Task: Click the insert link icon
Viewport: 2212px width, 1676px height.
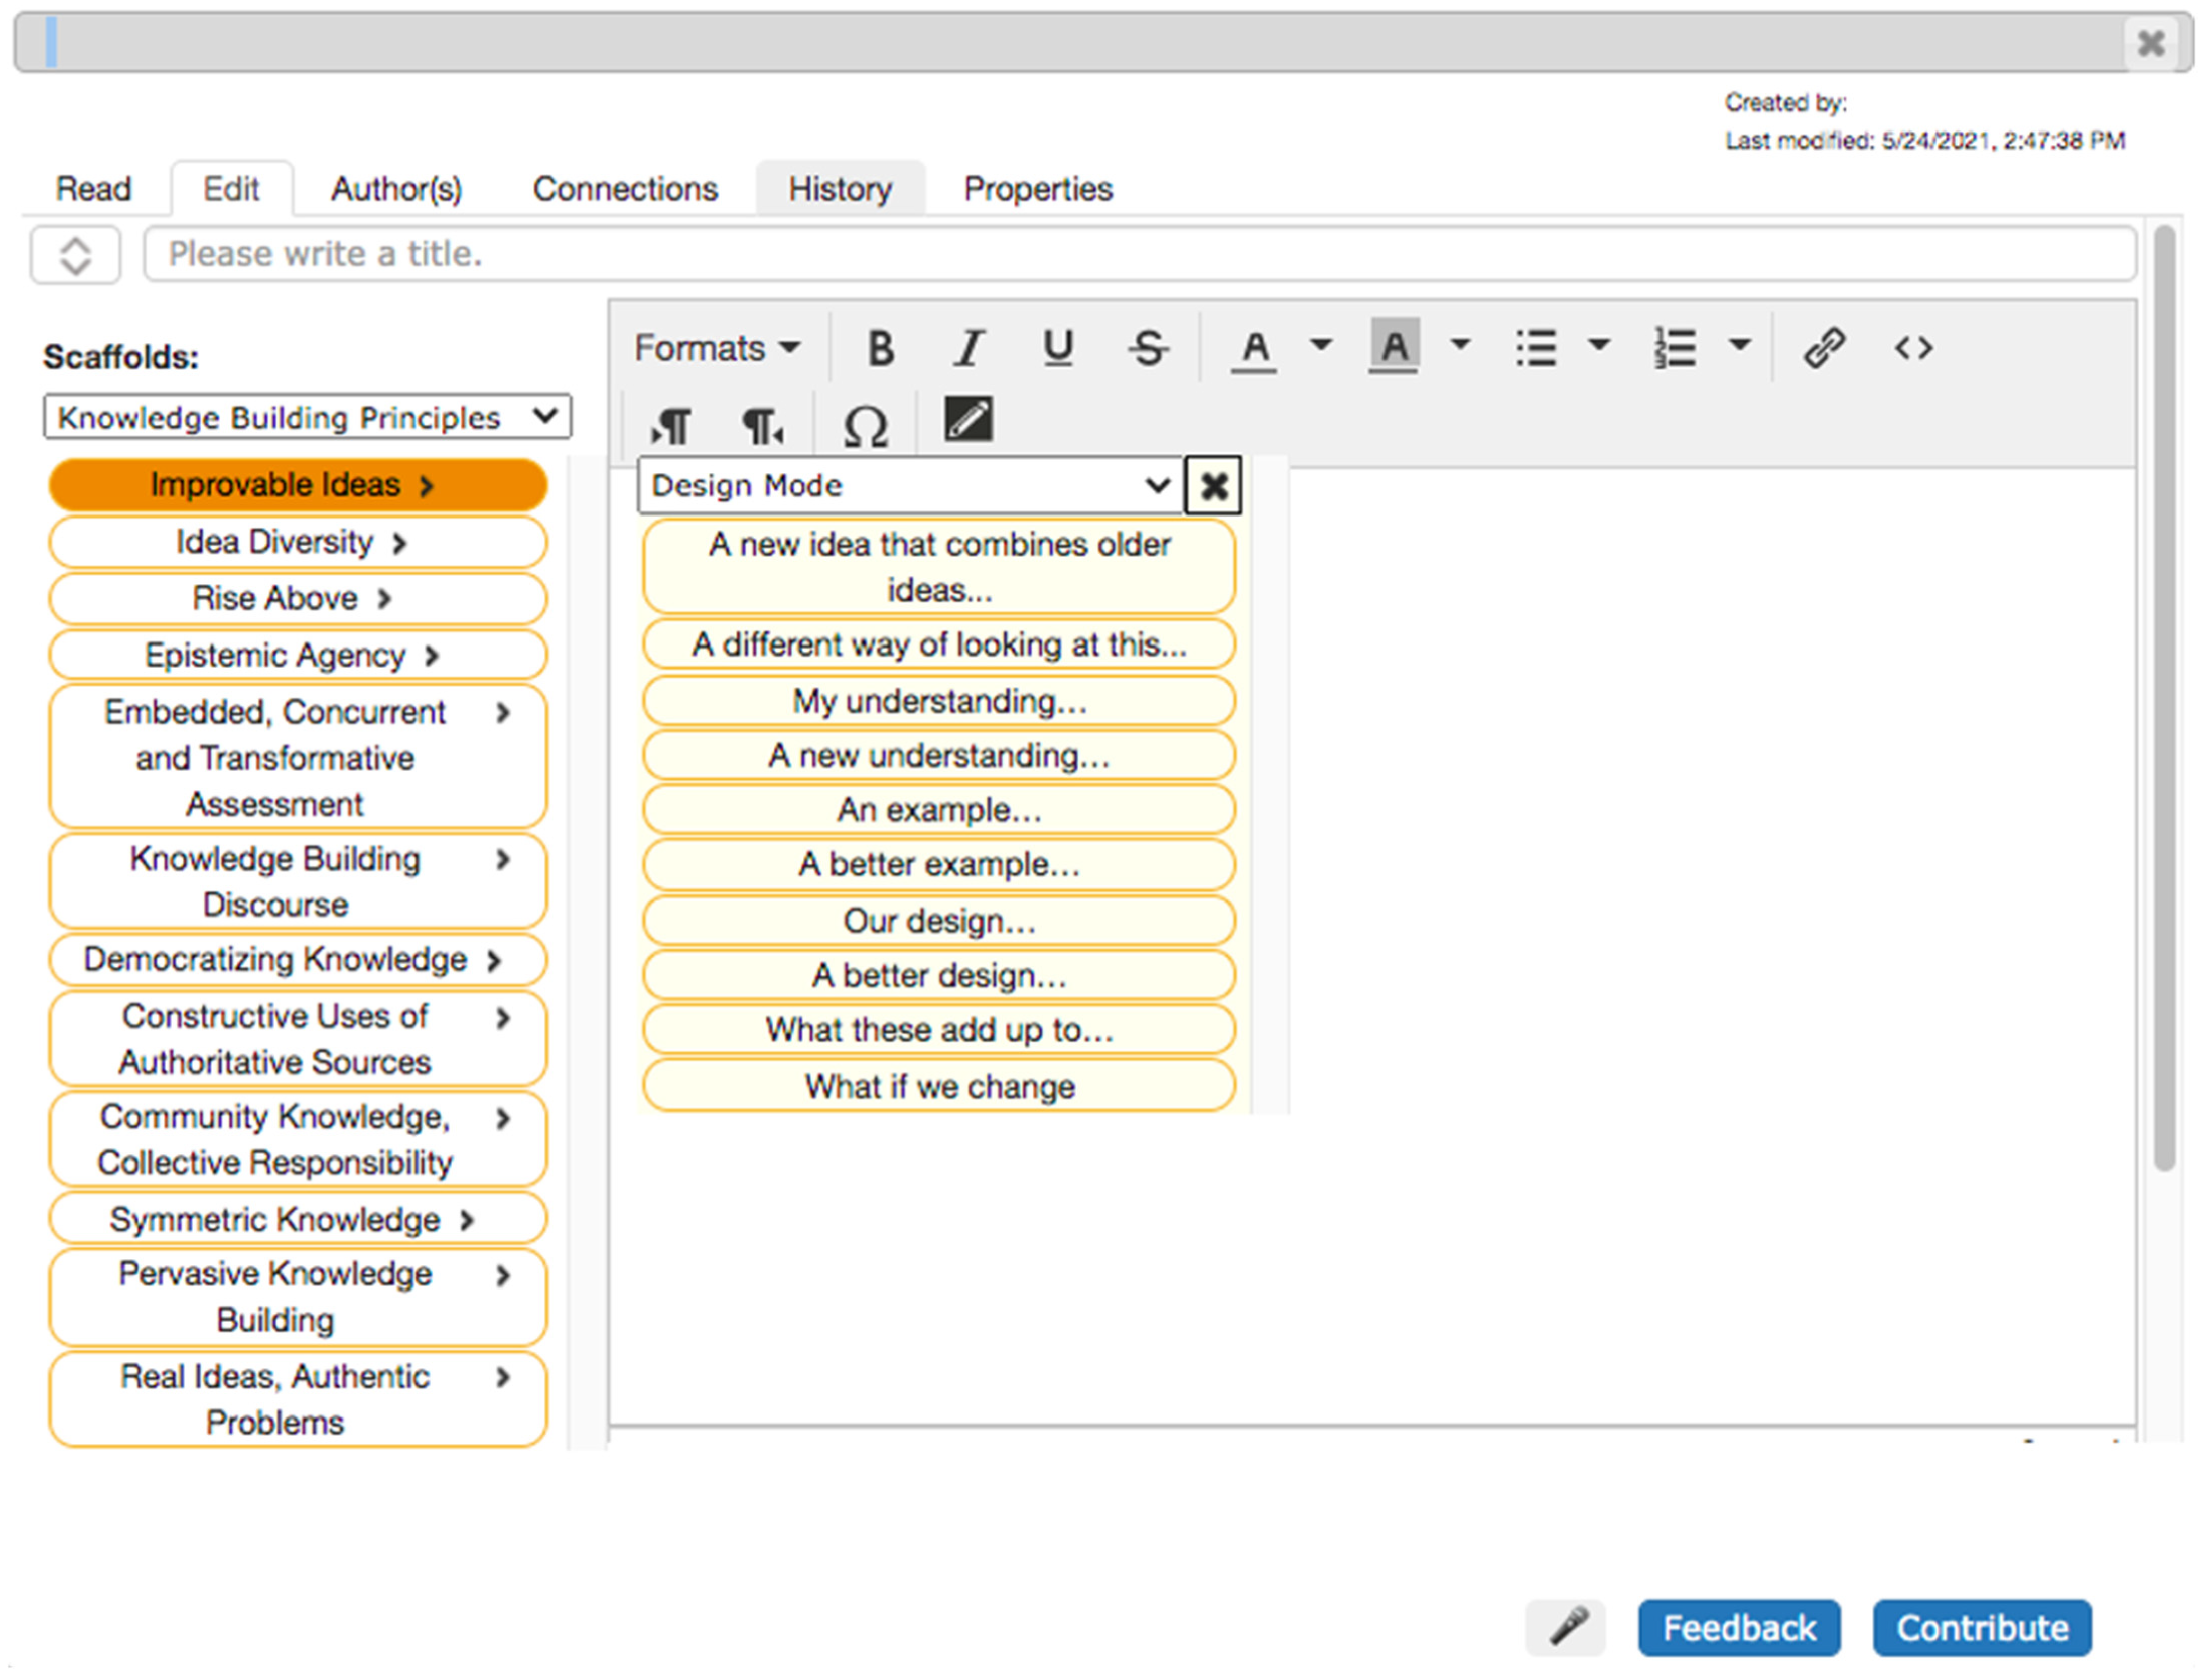Action: [1823, 348]
